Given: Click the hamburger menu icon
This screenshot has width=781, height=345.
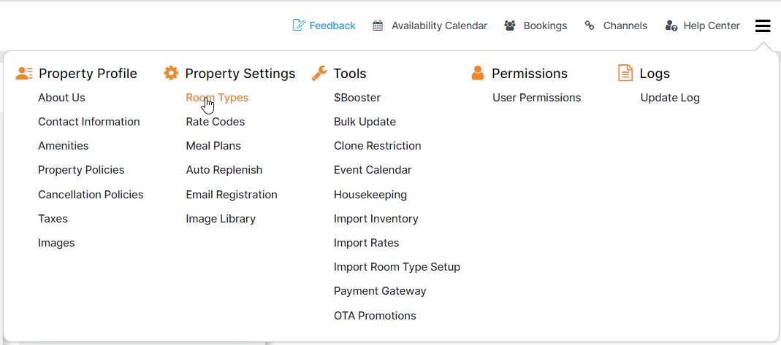Looking at the screenshot, I should (x=763, y=26).
